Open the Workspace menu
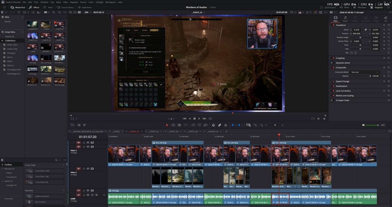Image resolution: width=392 pixels, height=207 pixels. [110, 2]
